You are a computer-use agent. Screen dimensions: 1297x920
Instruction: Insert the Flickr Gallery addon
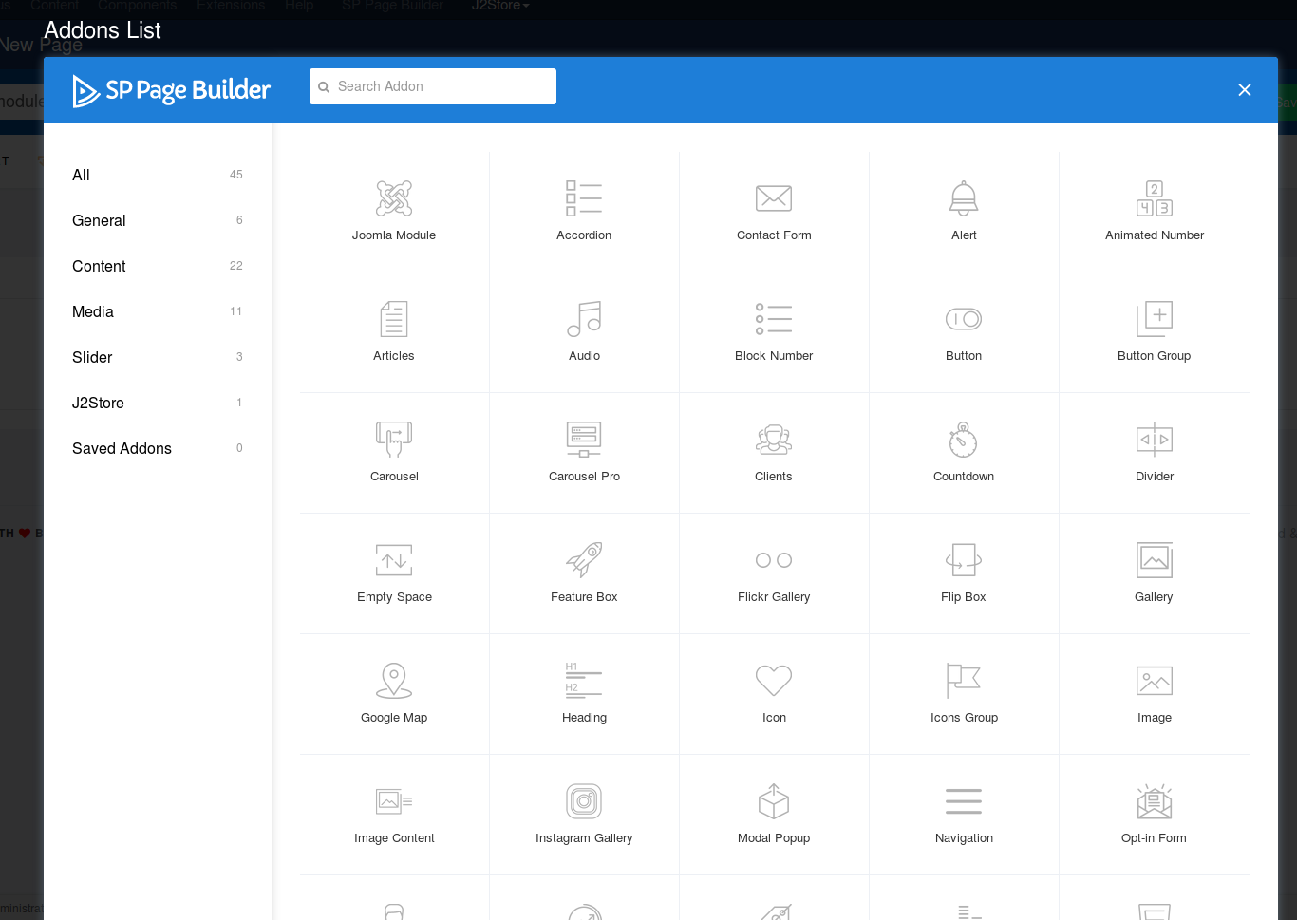(774, 573)
